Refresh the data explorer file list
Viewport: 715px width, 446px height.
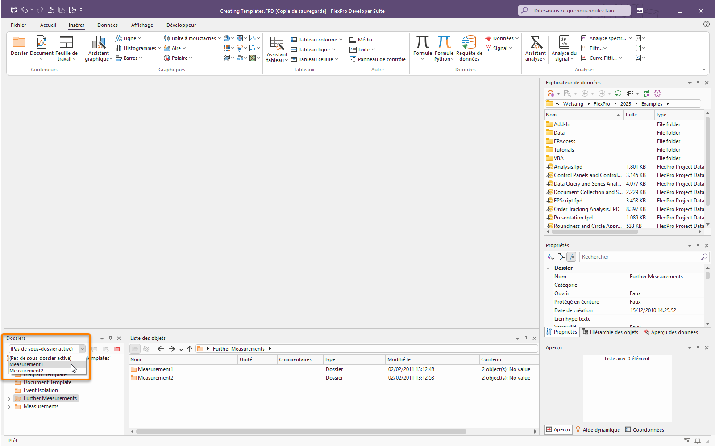point(618,93)
